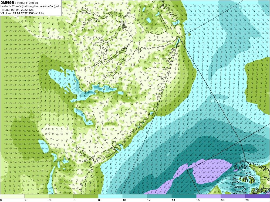Click the 10–12 m/s light teal swatch
This screenshot has height=202, width=270.
pyautogui.click(x=135, y=196)
